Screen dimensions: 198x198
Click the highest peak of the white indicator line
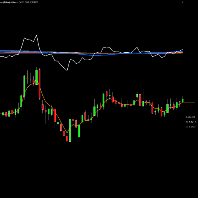click(x=36, y=35)
